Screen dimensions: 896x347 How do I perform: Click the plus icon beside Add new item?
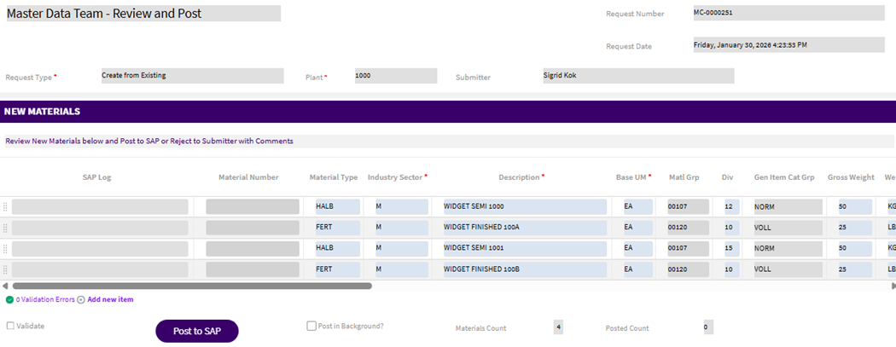[x=80, y=299]
